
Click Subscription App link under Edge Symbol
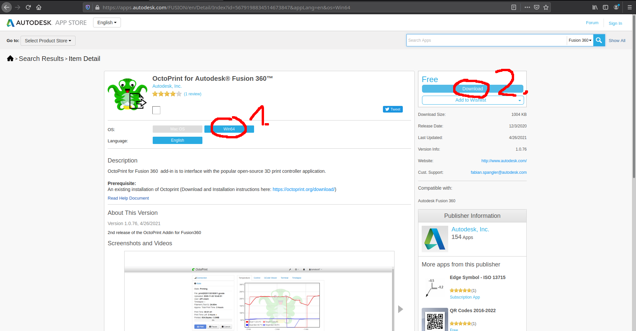pyautogui.click(x=465, y=297)
